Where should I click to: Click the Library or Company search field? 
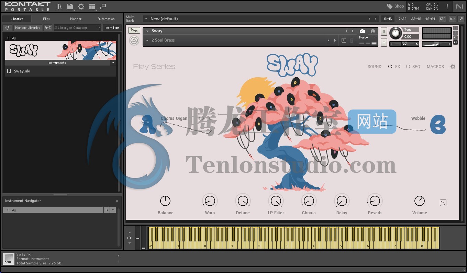pyautogui.click(x=77, y=28)
